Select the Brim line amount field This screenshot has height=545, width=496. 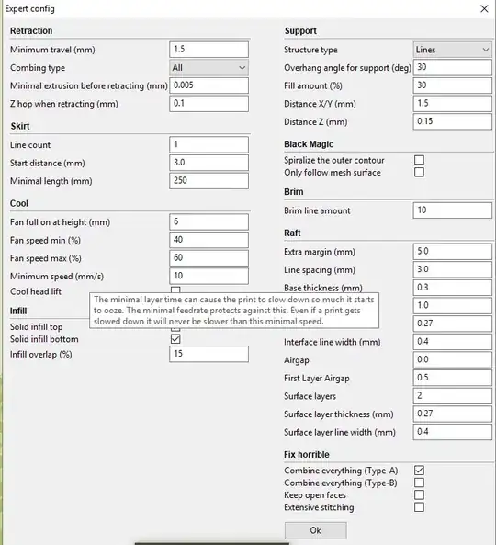(452, 210)
